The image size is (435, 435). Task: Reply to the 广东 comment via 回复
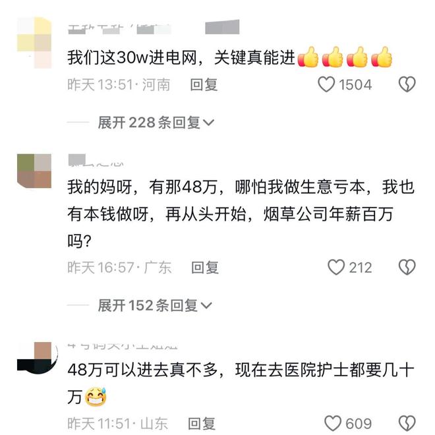(205, 268)
